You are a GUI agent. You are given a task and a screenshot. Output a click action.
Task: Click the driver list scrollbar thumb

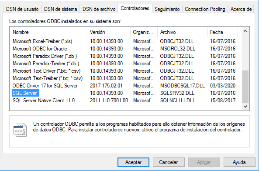(x=245, y=87)
